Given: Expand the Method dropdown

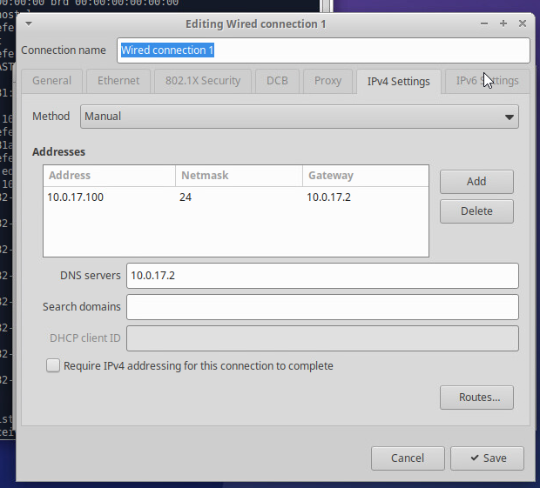Looking at the screenshot, I should pos(299,117).
